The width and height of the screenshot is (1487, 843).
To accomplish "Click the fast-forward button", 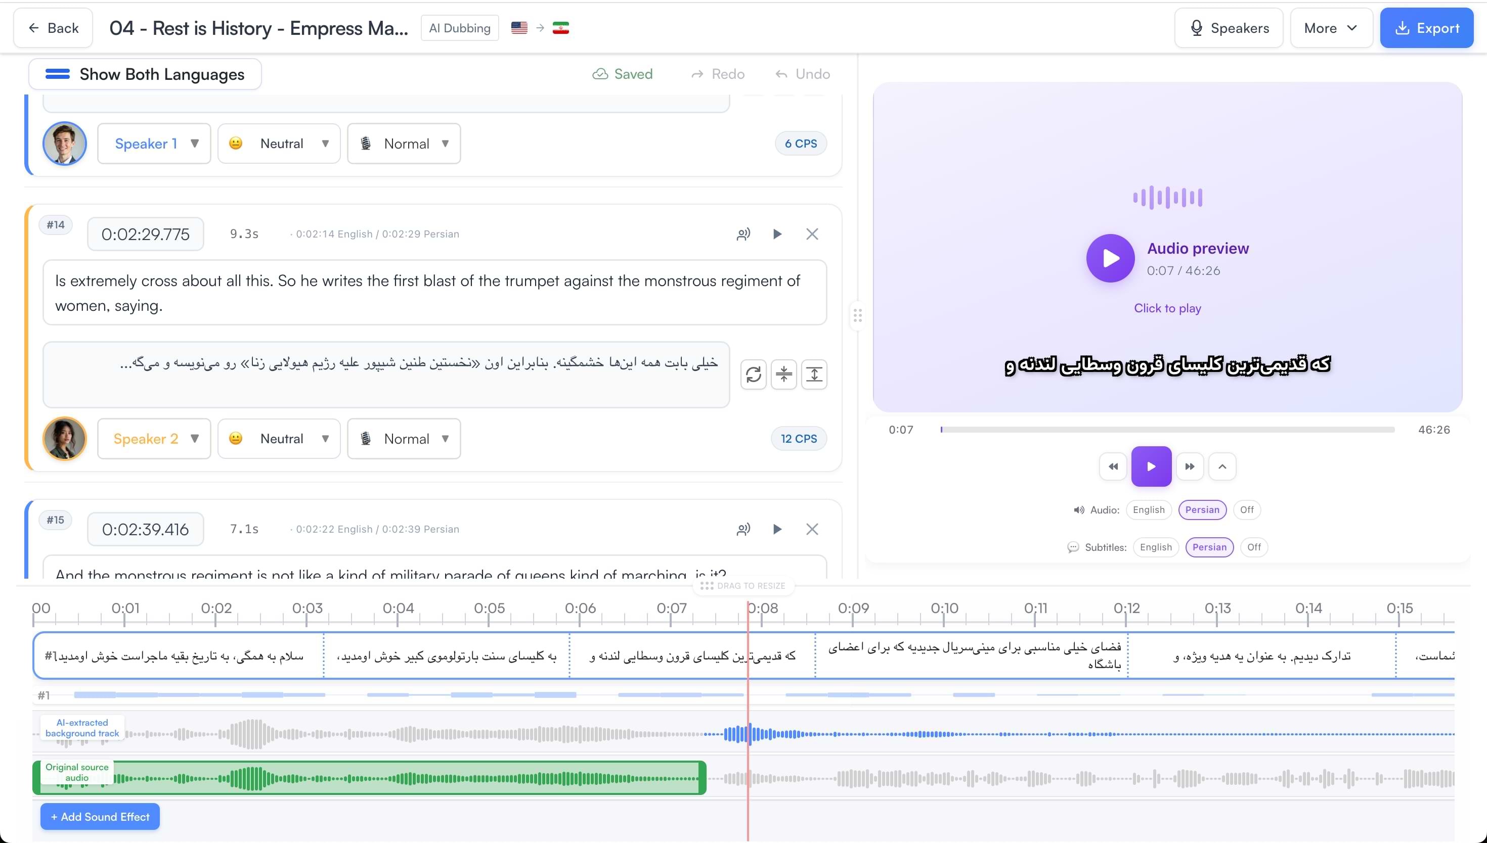I will tap(1190, 466).
